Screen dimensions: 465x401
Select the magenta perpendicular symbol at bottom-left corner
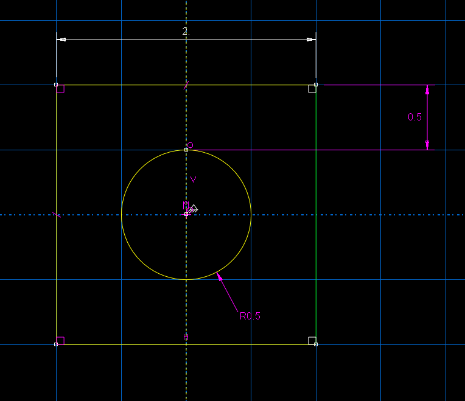tap(60, 340)
